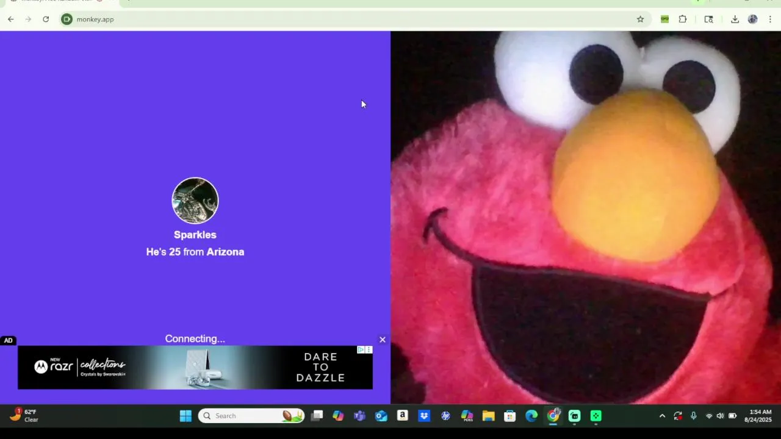Open Microsoft Edge from taskbar
Image resolution: width=781 pixels, height=439 pixels.
tap(531, 416)
